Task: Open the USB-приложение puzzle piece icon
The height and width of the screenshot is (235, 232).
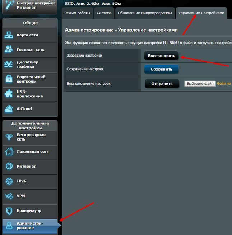Action: point(9,93)
